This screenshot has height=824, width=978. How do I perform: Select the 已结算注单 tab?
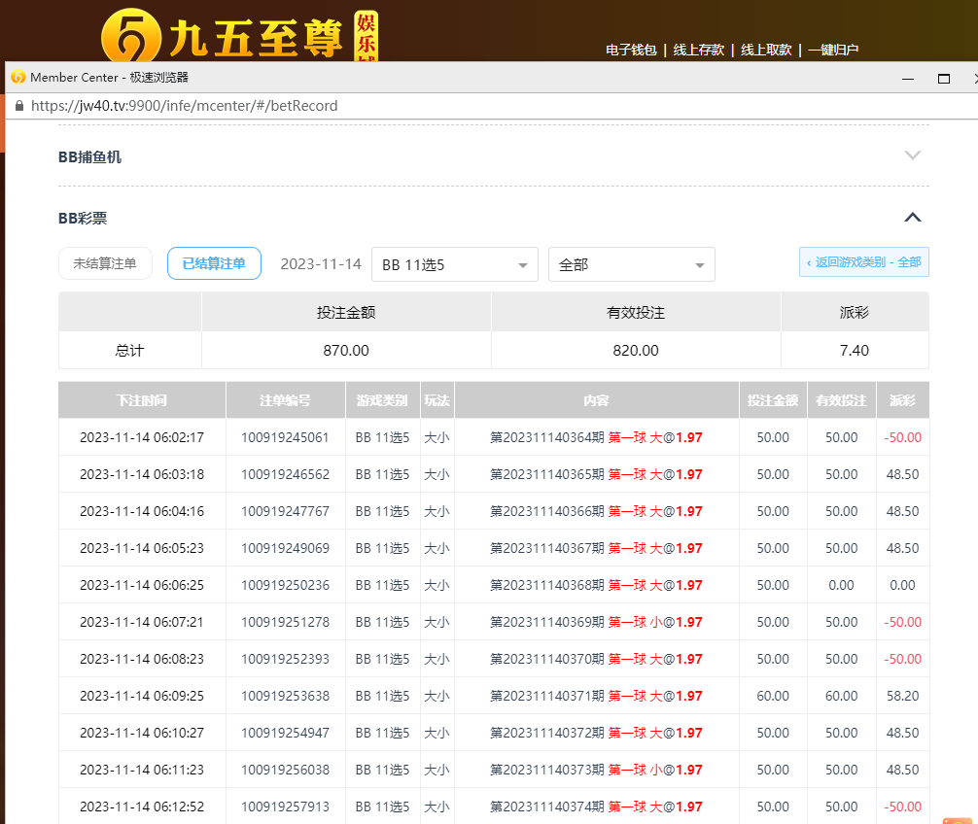pos(214,263)
